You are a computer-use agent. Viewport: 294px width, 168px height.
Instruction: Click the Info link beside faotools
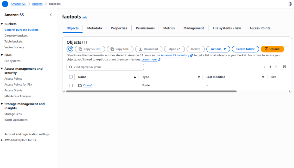[x=85, y=17]
